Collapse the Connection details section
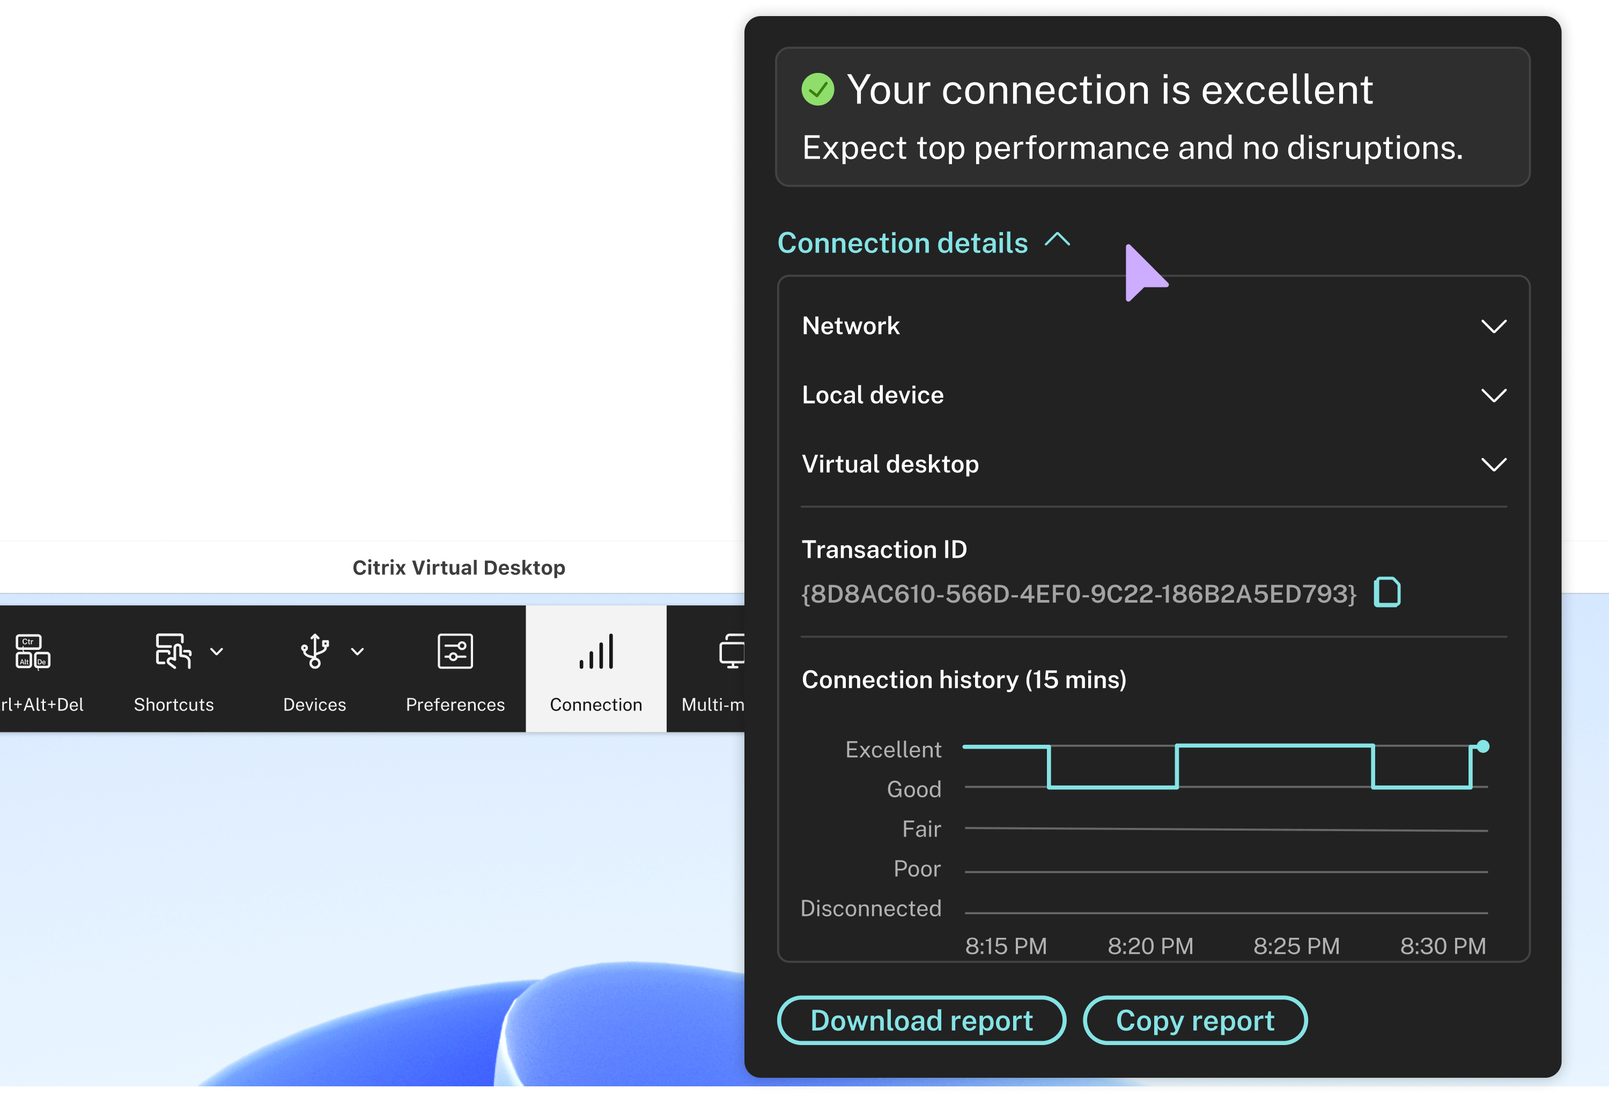 [x=924, y=243]
